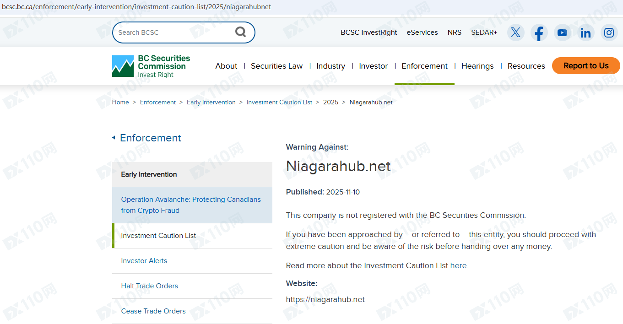Open the eServices link
This screenshot has height=324, width=623.
point(422,32)
